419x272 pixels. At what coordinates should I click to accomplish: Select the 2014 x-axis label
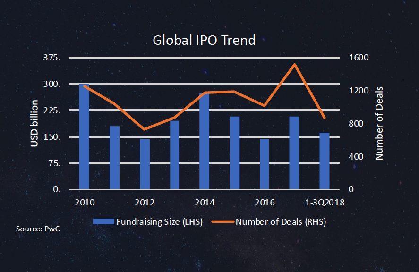tap(205, 203)
